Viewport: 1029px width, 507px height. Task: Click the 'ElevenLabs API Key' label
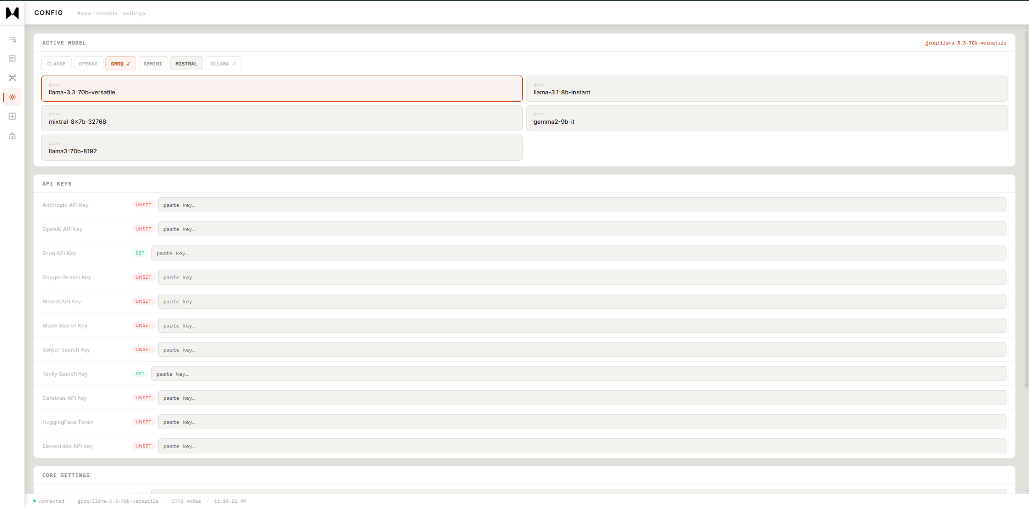click(x=68, y=446)
